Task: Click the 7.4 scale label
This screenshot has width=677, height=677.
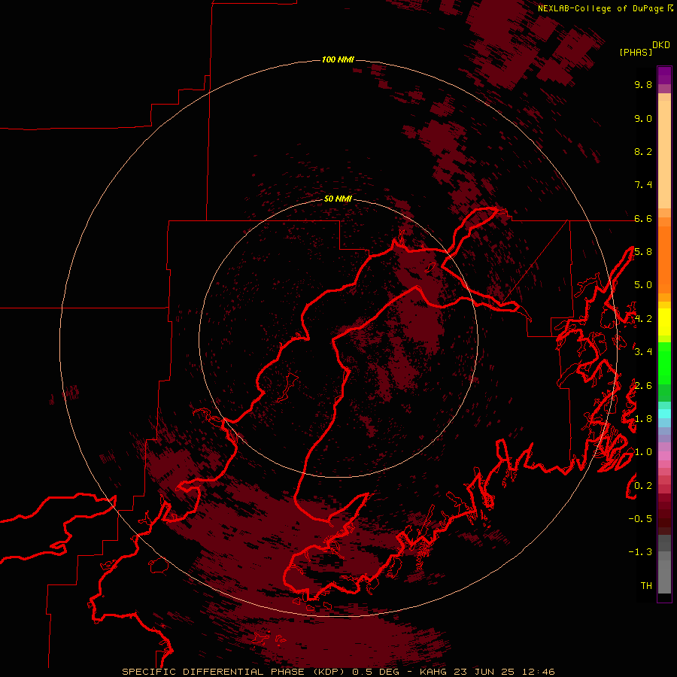Action: click(643, 185)
